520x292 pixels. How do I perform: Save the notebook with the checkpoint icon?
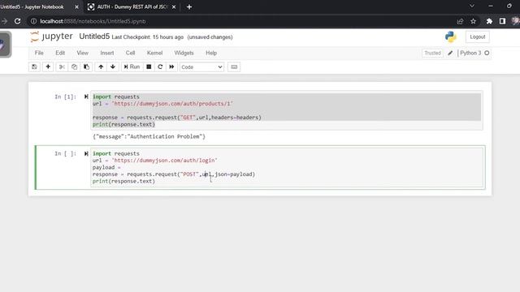point(34,67)
